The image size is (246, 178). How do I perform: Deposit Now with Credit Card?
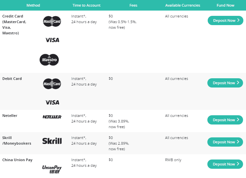226,20
